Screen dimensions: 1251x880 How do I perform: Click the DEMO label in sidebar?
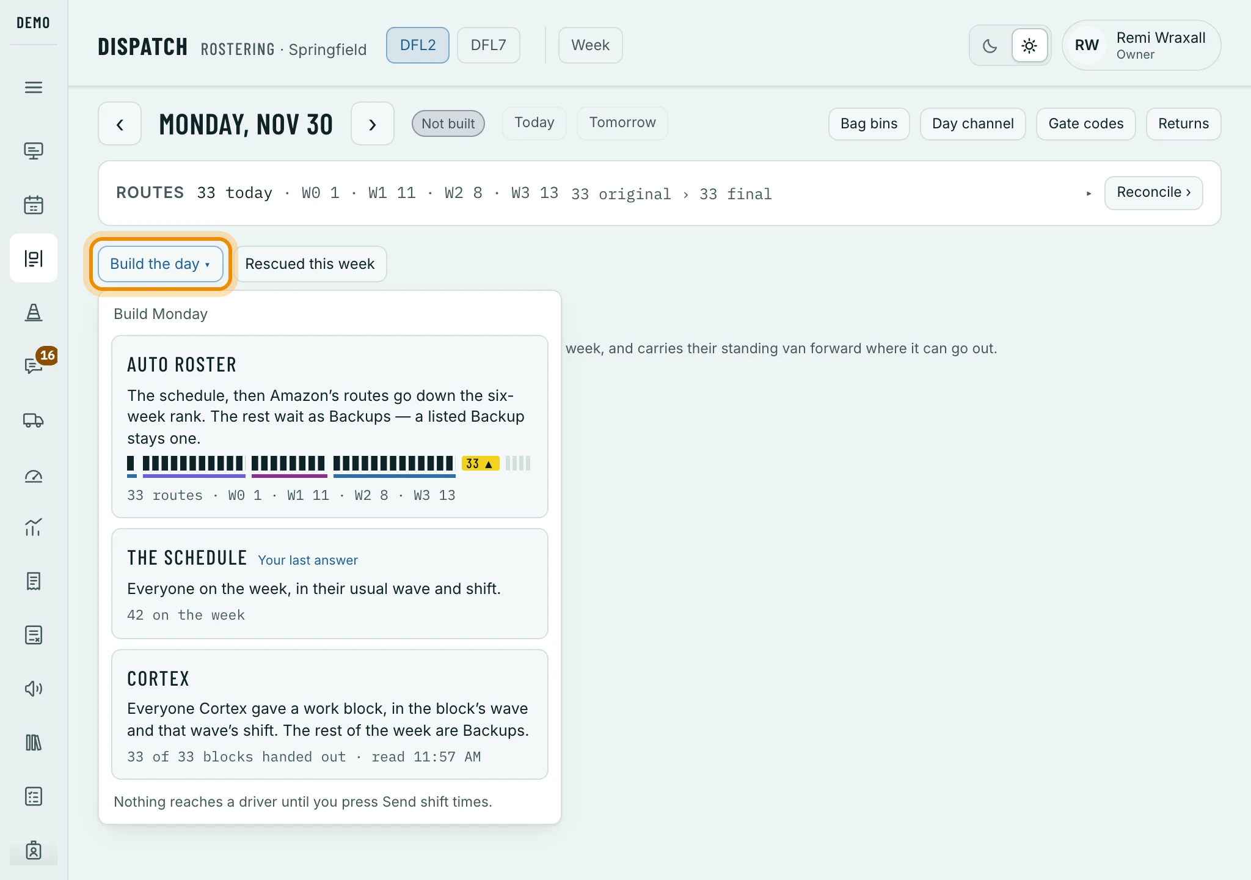point(33,23)
